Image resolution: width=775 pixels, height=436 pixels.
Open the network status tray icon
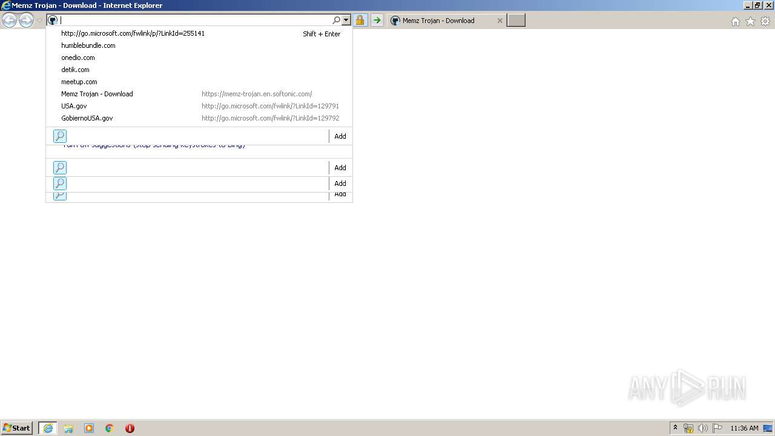(x=688, y=428)
